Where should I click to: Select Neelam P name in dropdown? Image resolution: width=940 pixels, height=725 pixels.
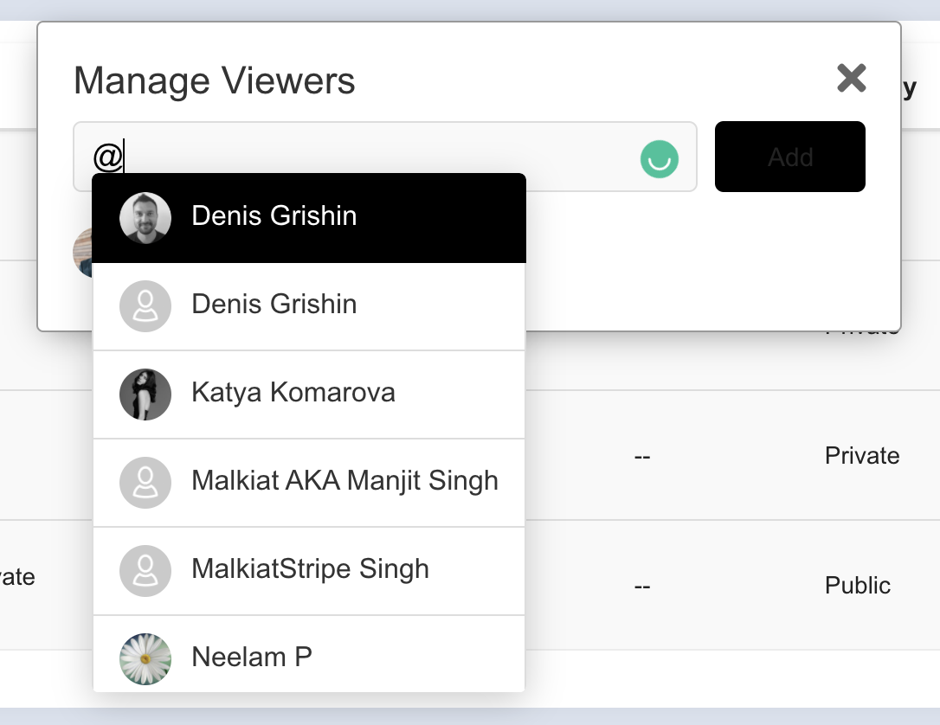pyautogui.click(x=251, y=658)
